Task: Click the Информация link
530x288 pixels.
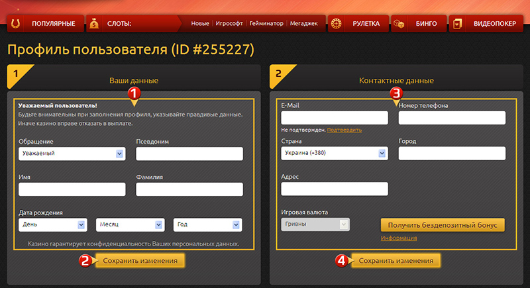Action: click(399, 238)
